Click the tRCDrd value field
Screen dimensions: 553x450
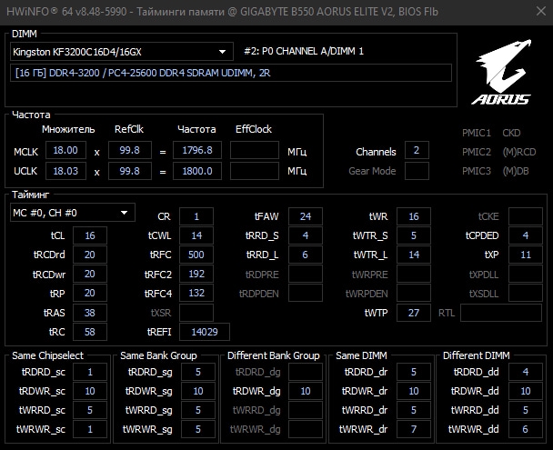coord(90,255)
